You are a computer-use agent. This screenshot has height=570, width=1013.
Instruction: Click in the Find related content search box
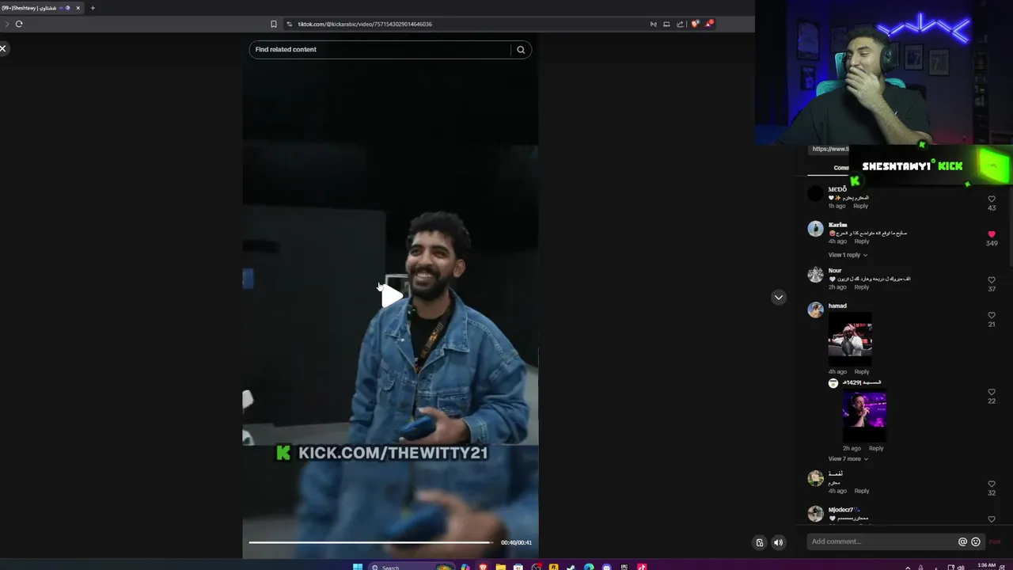coord(380,49)
